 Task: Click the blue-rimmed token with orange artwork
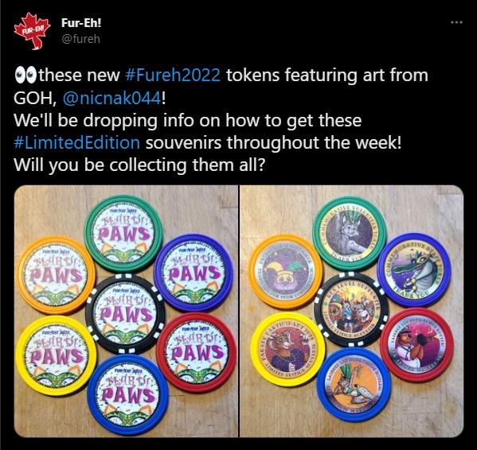[x=354, y=386]
